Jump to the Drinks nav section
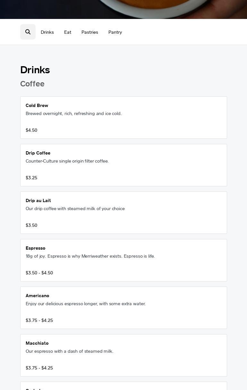The image size is (247, 390). (47, 32)
